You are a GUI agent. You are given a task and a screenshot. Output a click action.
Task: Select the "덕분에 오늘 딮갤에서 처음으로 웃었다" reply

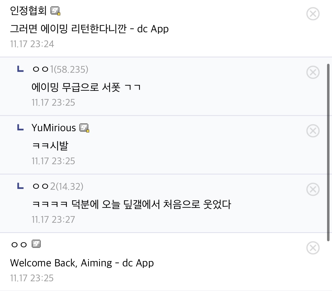132,204
